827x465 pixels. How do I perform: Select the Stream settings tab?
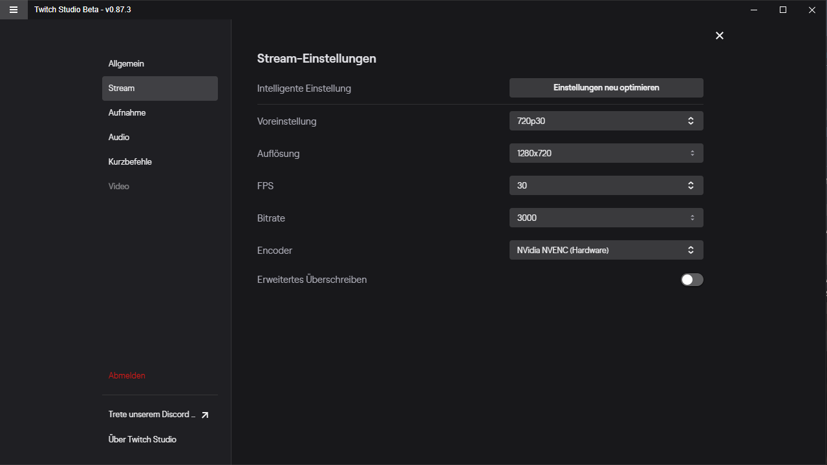tap(159, 88)
